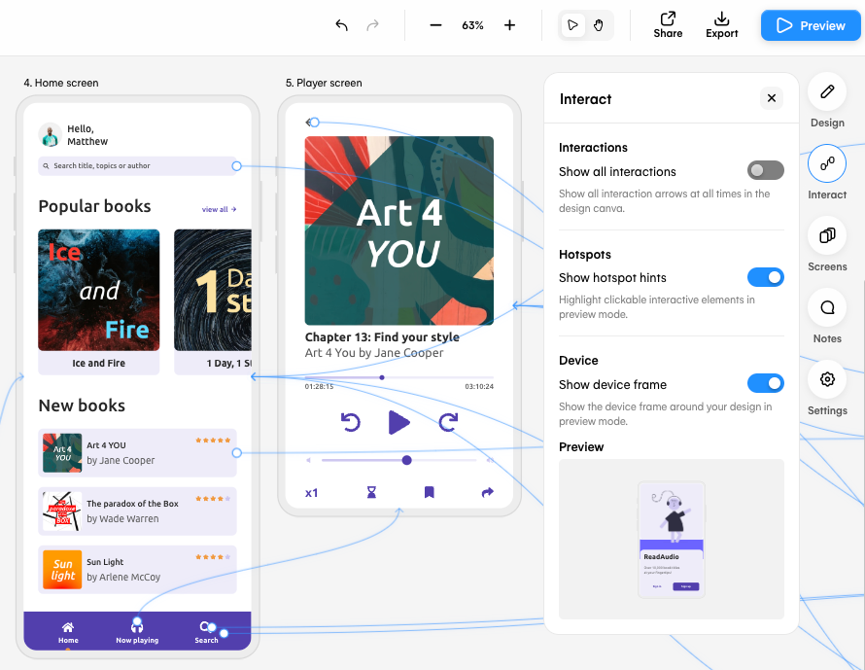Click the Now playing headphones icon
Image resolution: width=865 pixels, height=670 pixels.
coord(137,626)
